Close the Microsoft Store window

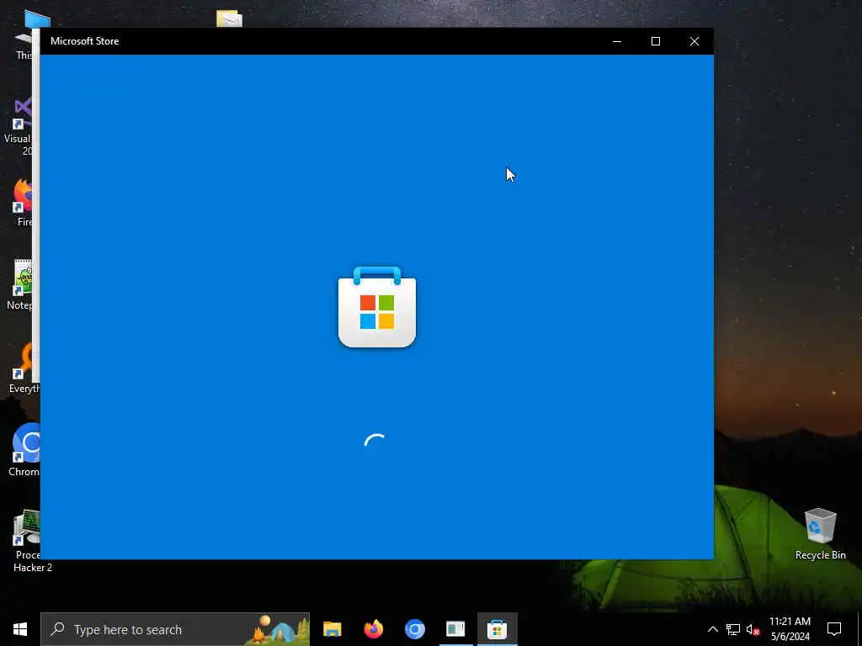coord(694,41)
